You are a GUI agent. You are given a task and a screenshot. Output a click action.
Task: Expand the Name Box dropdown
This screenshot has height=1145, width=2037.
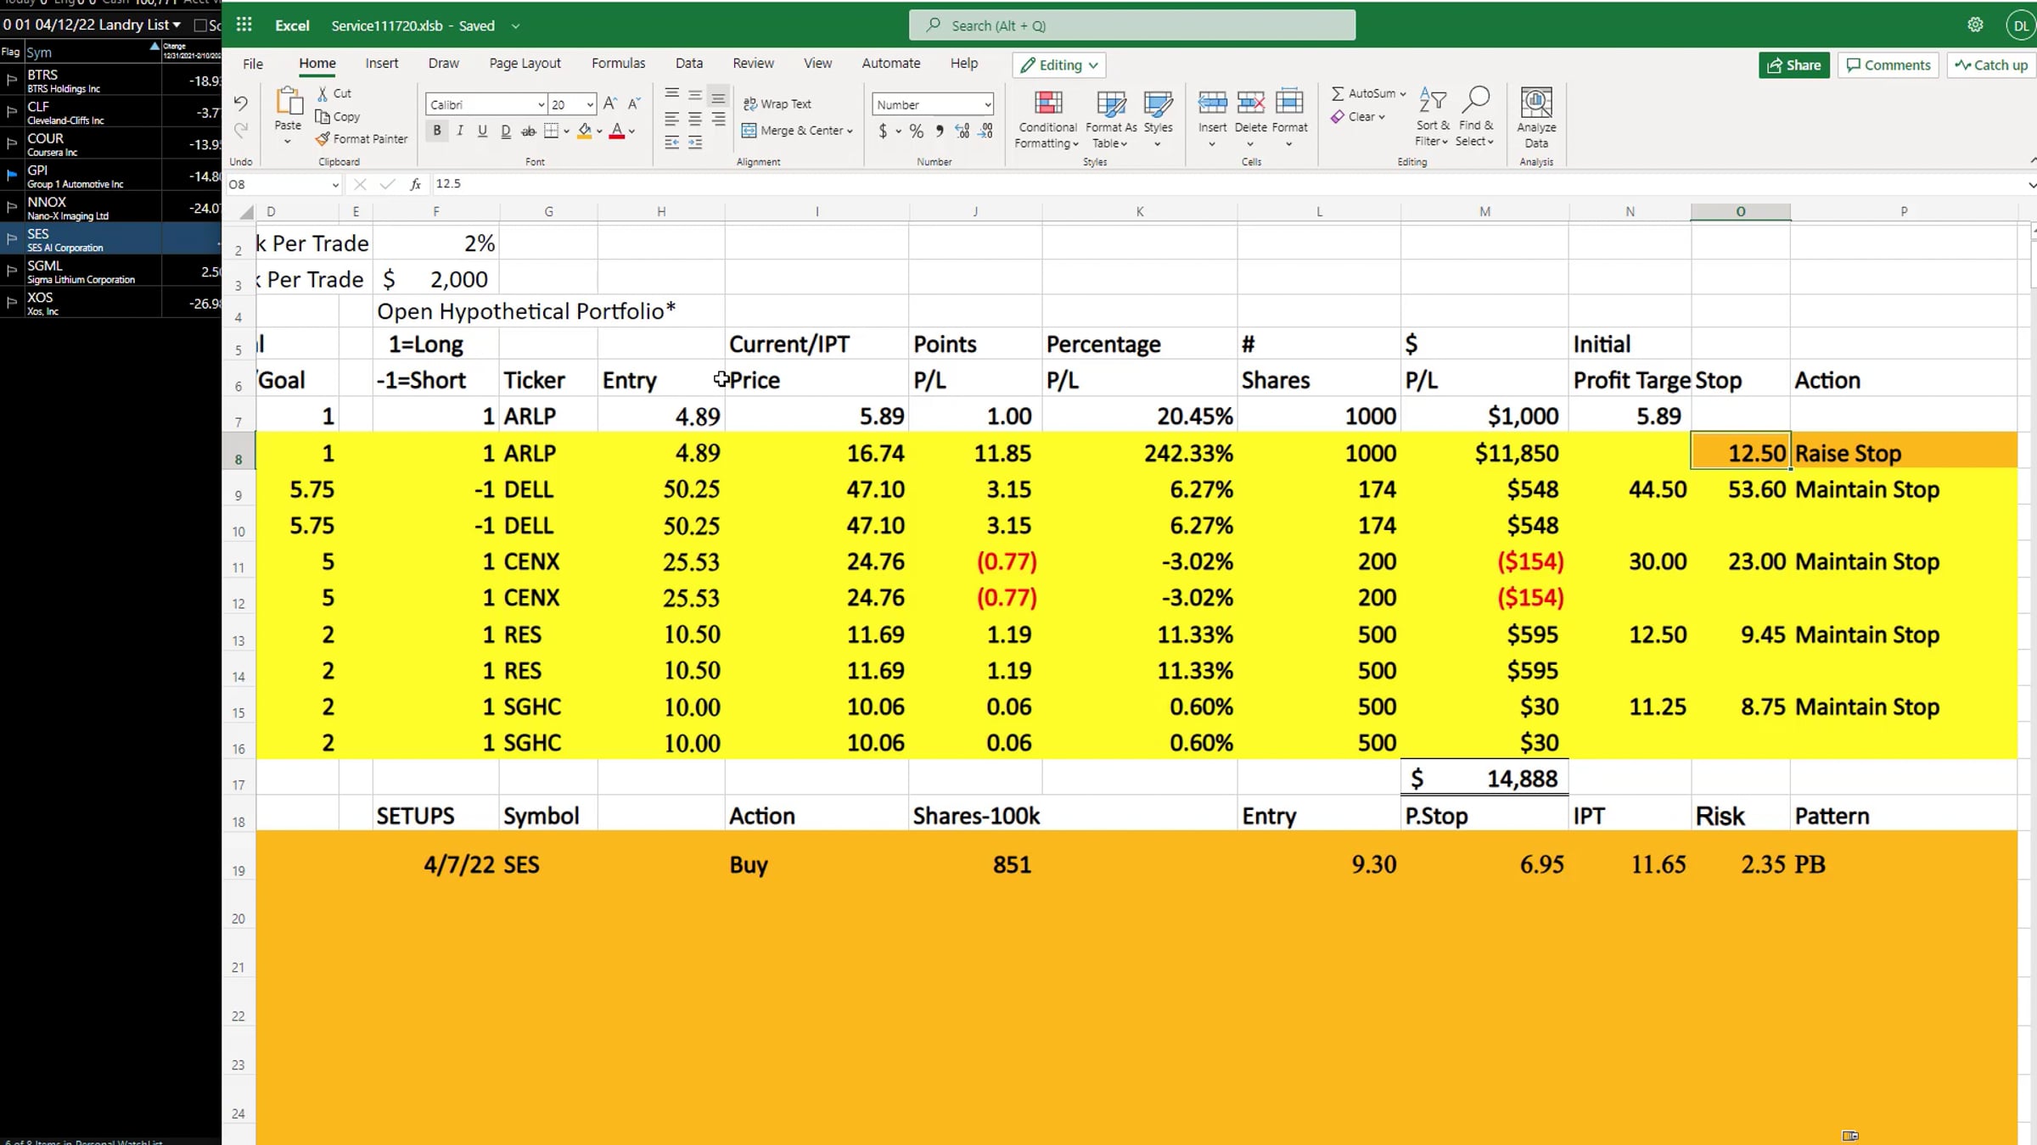pyautogui.click(x=335, y=185)
